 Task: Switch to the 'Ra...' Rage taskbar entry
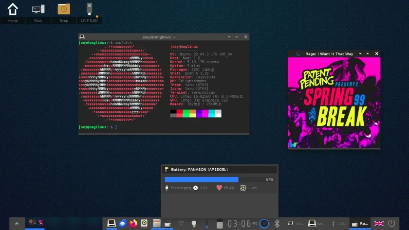tap(360, 223)
